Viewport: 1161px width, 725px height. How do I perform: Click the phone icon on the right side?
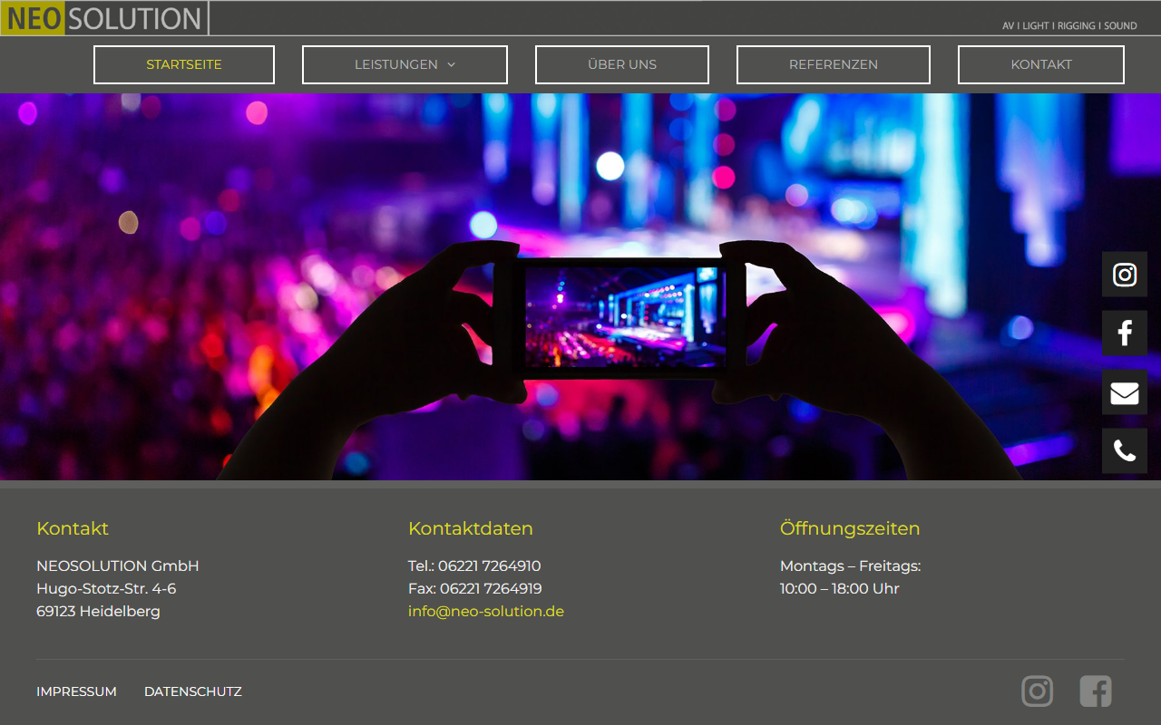click(x=1125, y=451)
